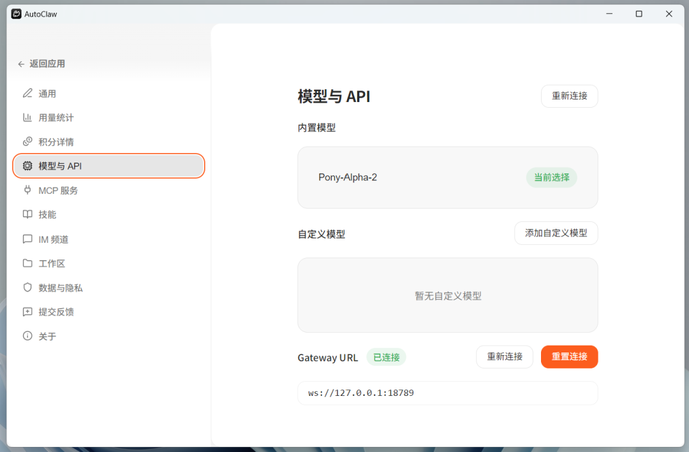Click 重新连接 next to Gateway URL

[504, 356]
